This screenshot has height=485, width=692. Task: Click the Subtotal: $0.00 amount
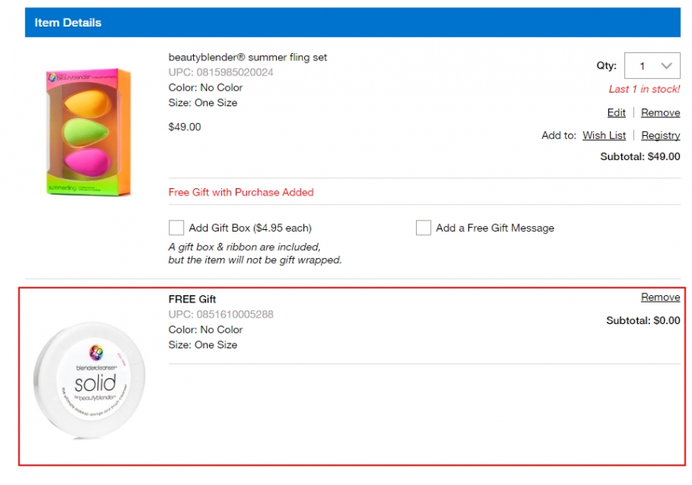pyautogui.click(x=642, y=320)
